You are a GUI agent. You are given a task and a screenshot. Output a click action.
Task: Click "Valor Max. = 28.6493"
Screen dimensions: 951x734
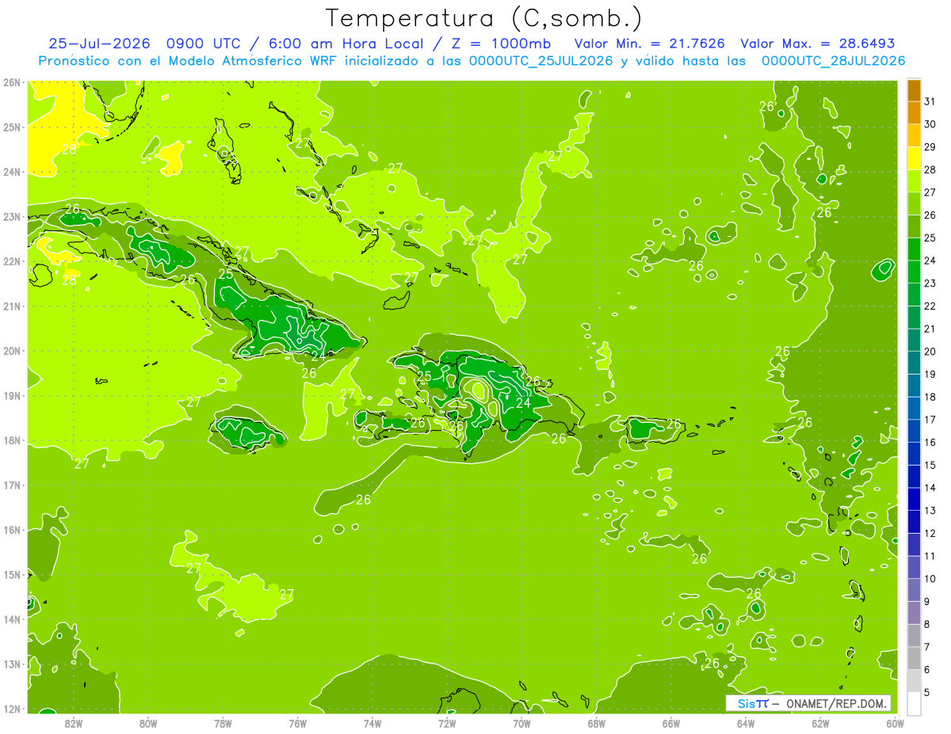(x=818, y=44)
